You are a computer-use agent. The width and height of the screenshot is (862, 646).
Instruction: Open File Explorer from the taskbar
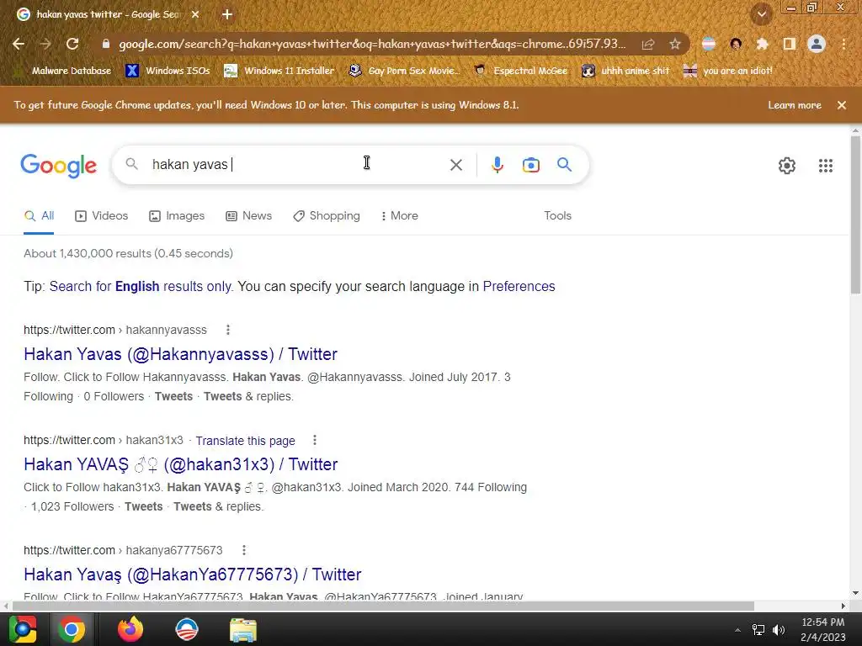(243, 630)
